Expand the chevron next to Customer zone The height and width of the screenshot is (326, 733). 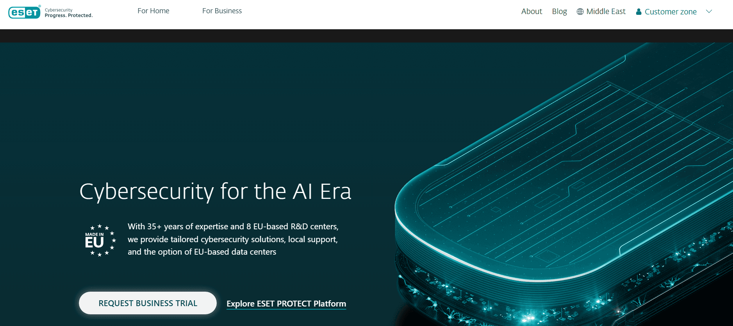(x=709, y=11)
